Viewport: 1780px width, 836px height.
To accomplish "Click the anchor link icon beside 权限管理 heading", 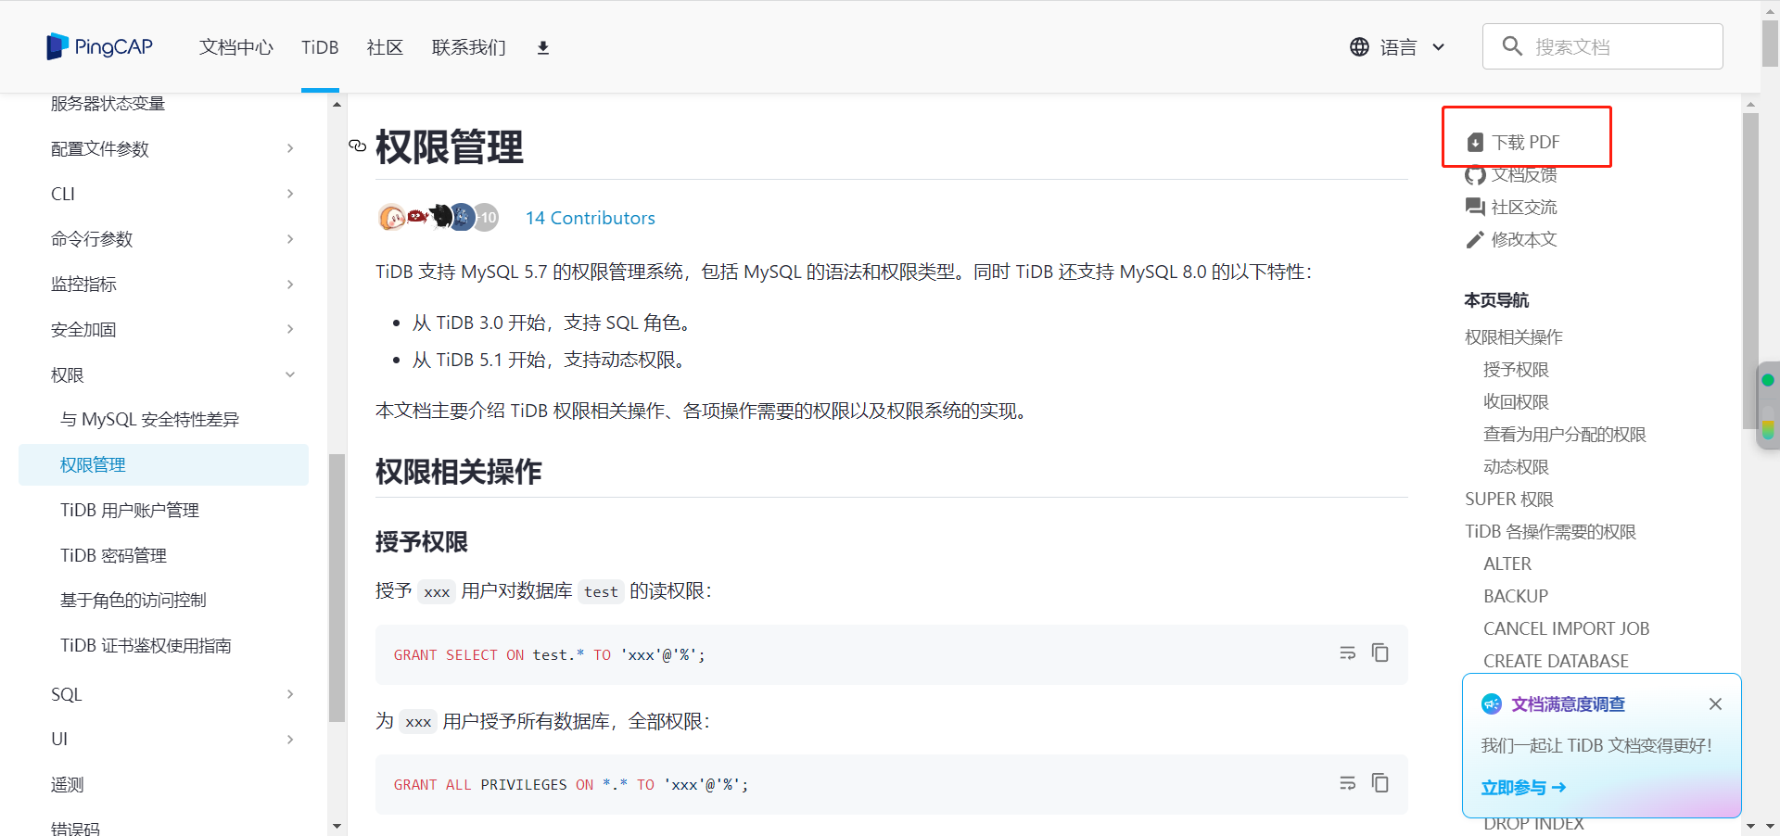I will point(358,146).
